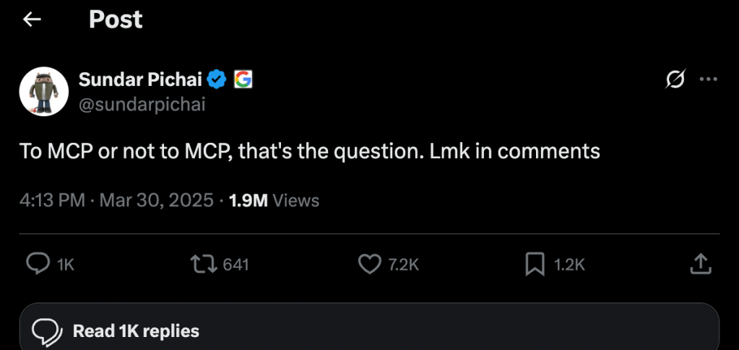Click the 4:13 PM timestamp
739x350 pixels.
(52, 200)
